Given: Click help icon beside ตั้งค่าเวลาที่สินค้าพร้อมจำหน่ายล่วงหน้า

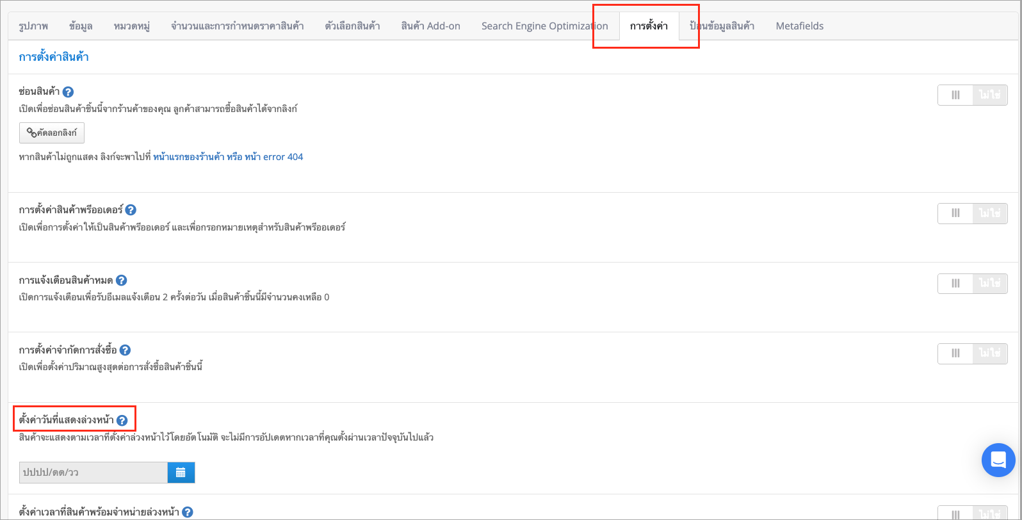Looking at the screenshot, I should tap(188, 512).
